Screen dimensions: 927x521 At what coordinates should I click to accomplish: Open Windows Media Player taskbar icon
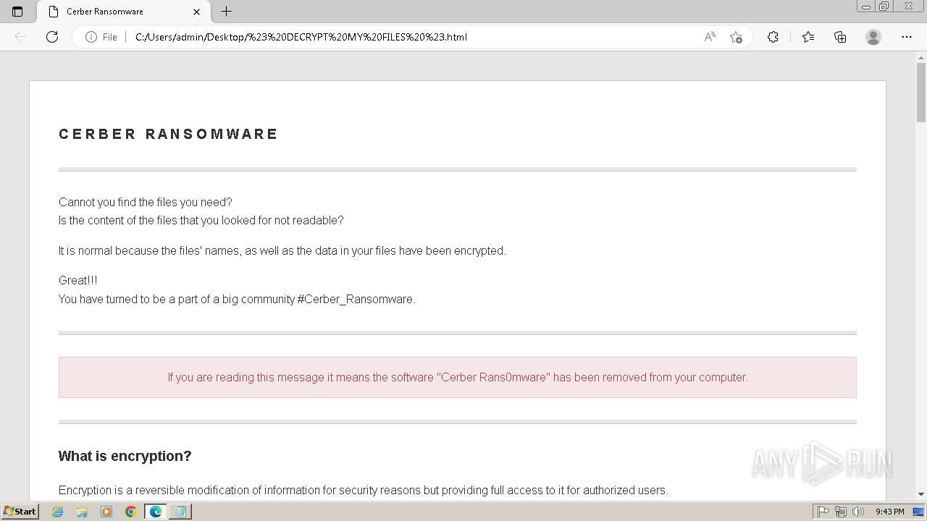point(106,512)
